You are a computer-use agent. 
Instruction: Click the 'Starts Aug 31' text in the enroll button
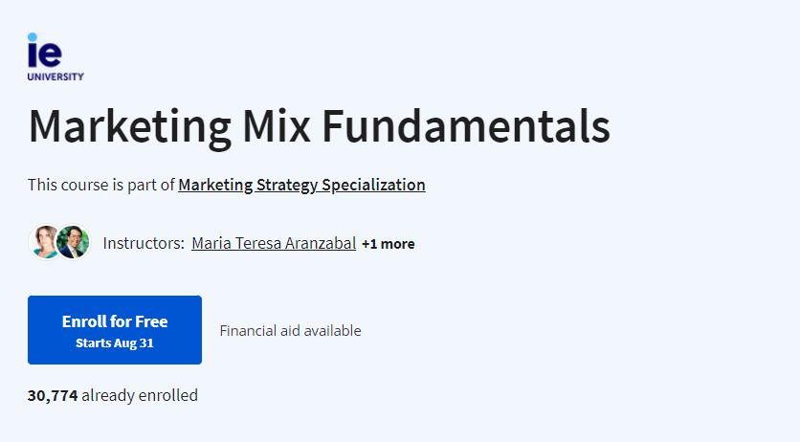tap(115, 343)
